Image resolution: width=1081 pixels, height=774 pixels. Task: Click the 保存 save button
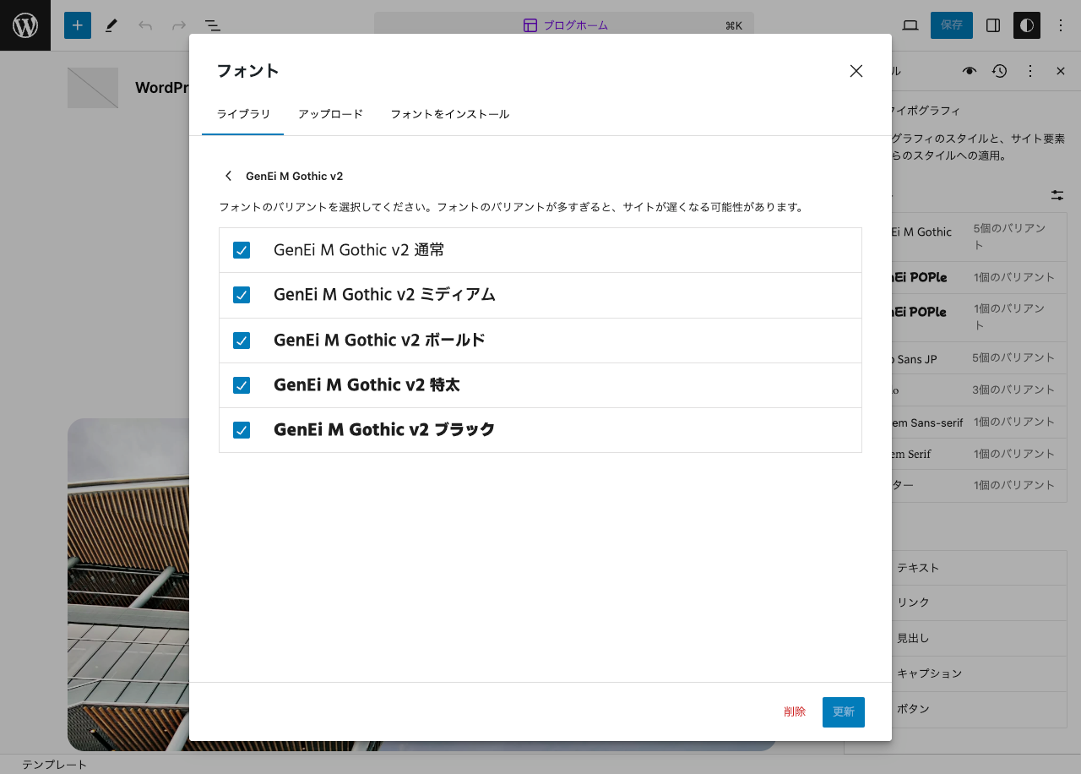pyautogui.click(x=952, y=25)
